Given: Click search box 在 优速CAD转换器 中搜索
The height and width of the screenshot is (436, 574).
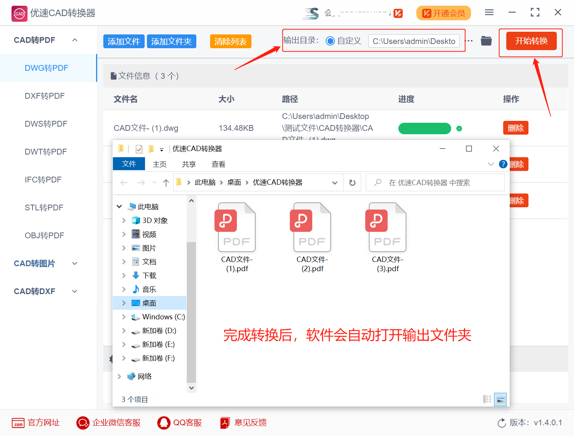Looking at the screenshot, I should pos(435,183).
